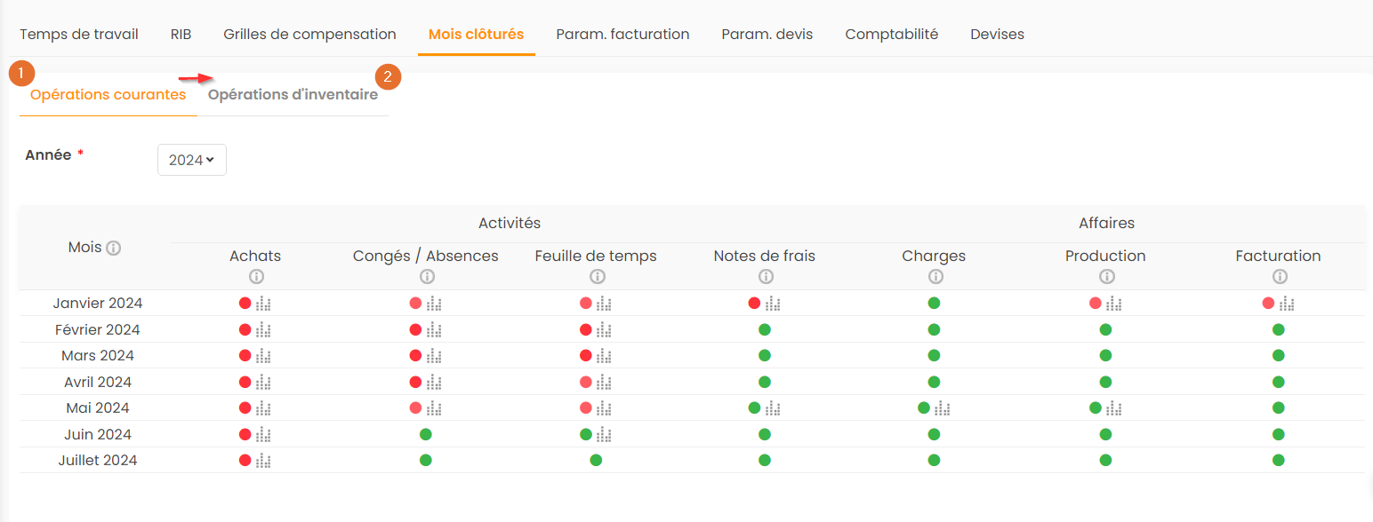Click info icon next to Mois header
This screenshot has width=1373, height=522.
click(x=113, y=249)
